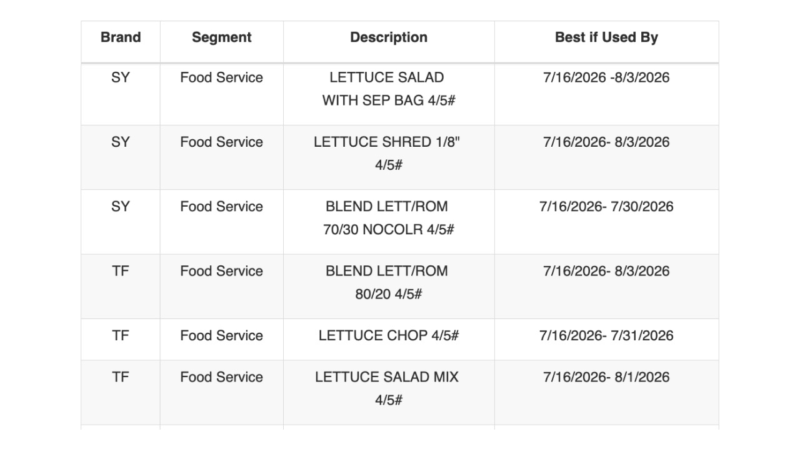Viewport: 800px width, 449px height.
Task: Click the Brand column header
Action: [121, 37]
